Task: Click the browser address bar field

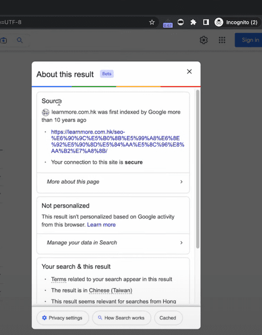Action: pos(79,22)
